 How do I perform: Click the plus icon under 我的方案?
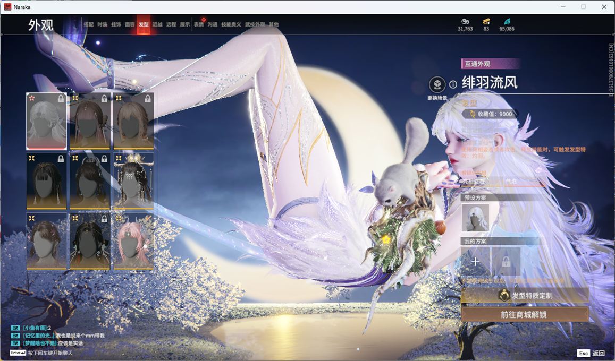475,261
